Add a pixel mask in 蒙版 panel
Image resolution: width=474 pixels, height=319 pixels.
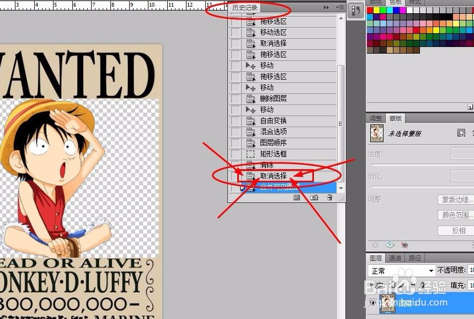pos(461,133)
